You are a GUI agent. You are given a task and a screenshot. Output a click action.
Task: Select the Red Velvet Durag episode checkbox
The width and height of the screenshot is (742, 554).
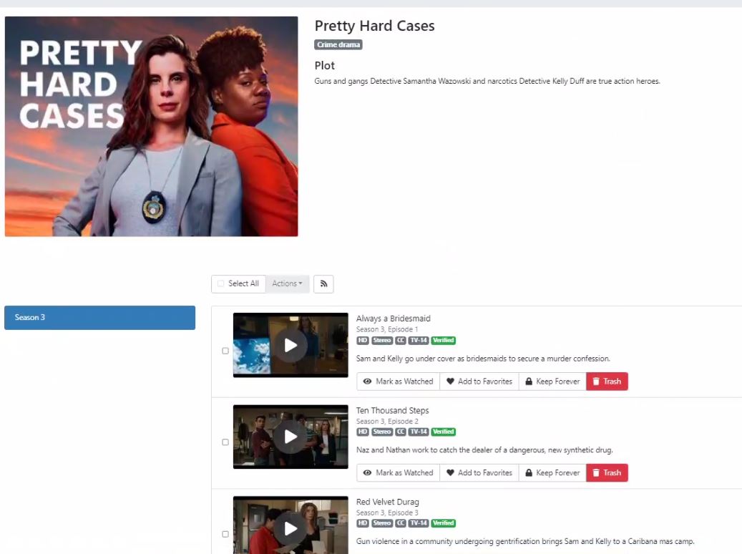[x=225, y=534]
